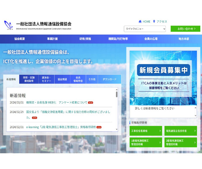Image resolution: width=202 pixels, height=169 pixels.
Task: Open the 地方本部 menu
Action: (184, 39)
